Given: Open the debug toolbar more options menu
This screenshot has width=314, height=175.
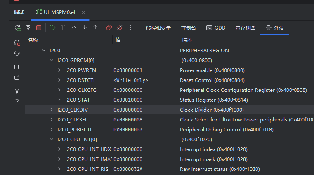Looking at the screenshot, I should click(x=130, y=28).
